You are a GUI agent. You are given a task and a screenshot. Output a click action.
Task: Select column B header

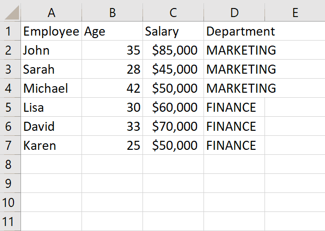pos(112,12)
